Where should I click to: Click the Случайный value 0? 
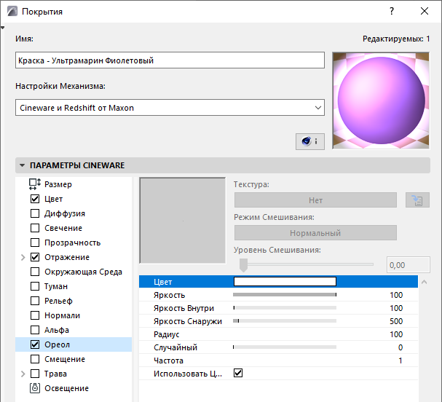(x=400, y=347)
